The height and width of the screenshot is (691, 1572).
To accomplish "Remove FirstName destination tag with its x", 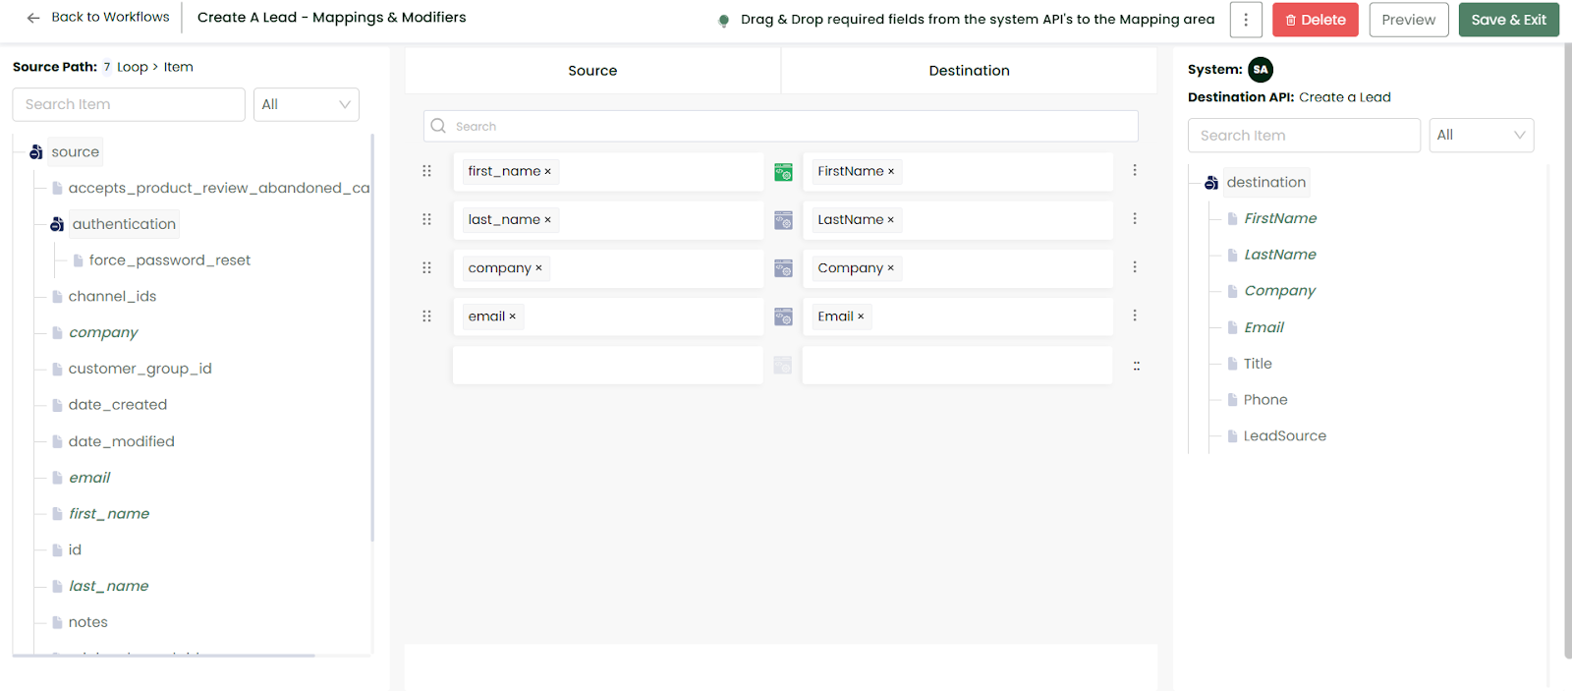I will (x=891, y=172).
